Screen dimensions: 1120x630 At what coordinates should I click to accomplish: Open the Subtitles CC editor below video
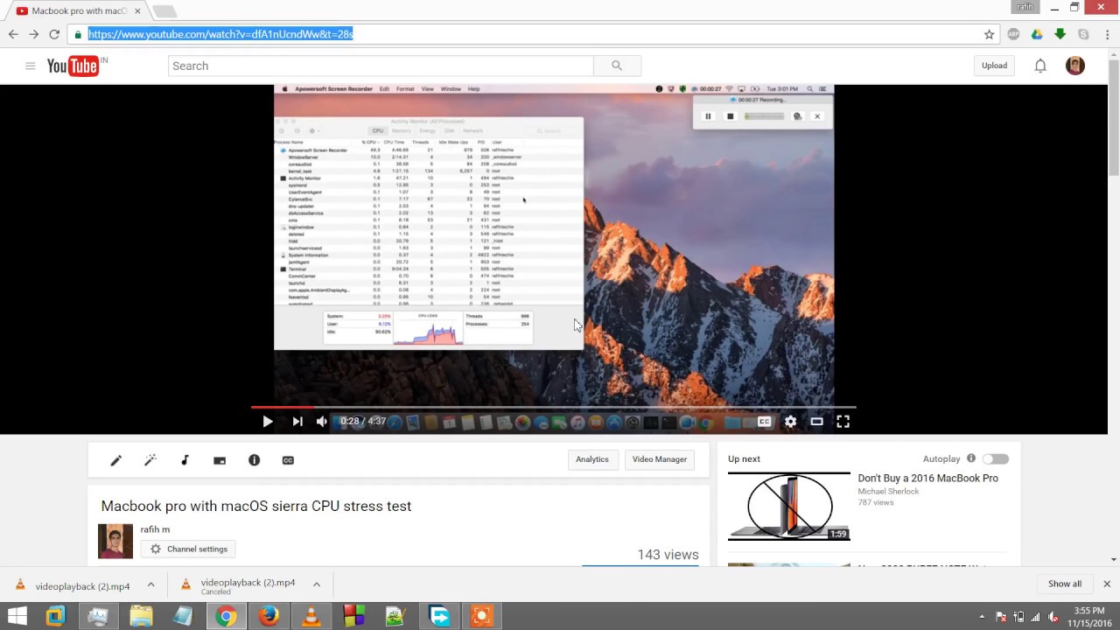click(288, 460)
